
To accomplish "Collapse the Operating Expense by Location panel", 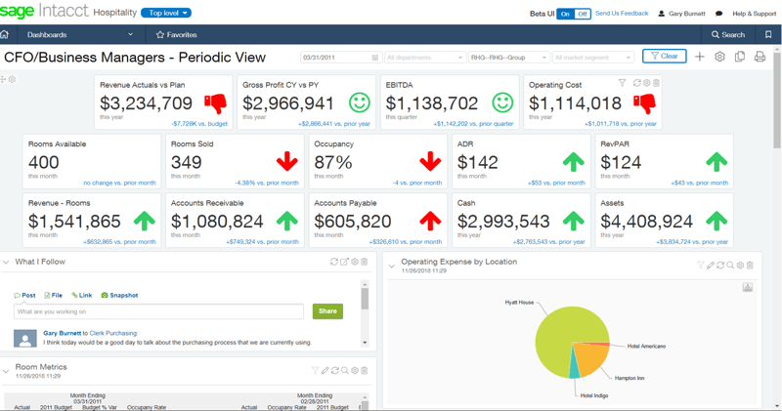I will coord(392,266).
